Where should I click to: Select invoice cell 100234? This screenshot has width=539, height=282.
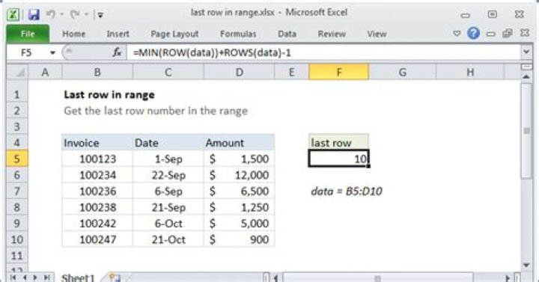(97, 175)
